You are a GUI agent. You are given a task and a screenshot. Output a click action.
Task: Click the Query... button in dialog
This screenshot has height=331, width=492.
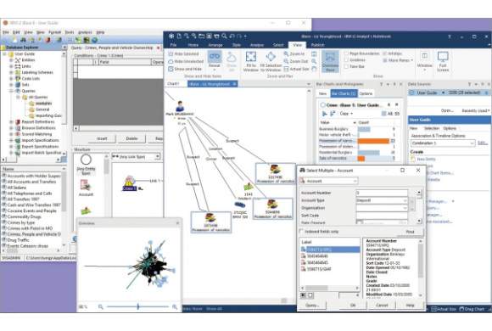click(x=312, y=306)
